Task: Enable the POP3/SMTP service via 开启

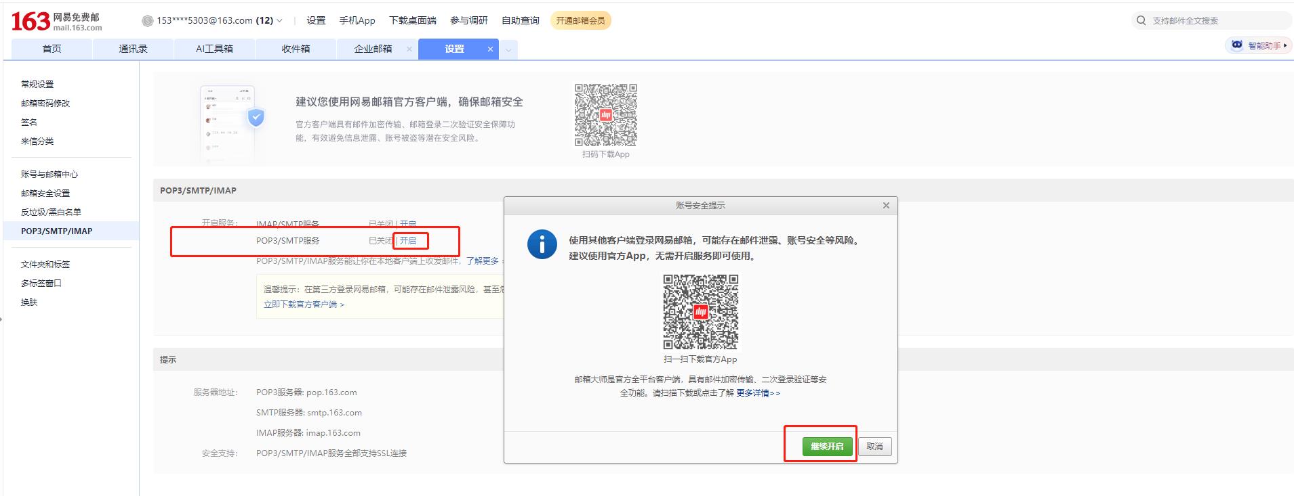Action: pyautogui.click(x=408, y=241)
